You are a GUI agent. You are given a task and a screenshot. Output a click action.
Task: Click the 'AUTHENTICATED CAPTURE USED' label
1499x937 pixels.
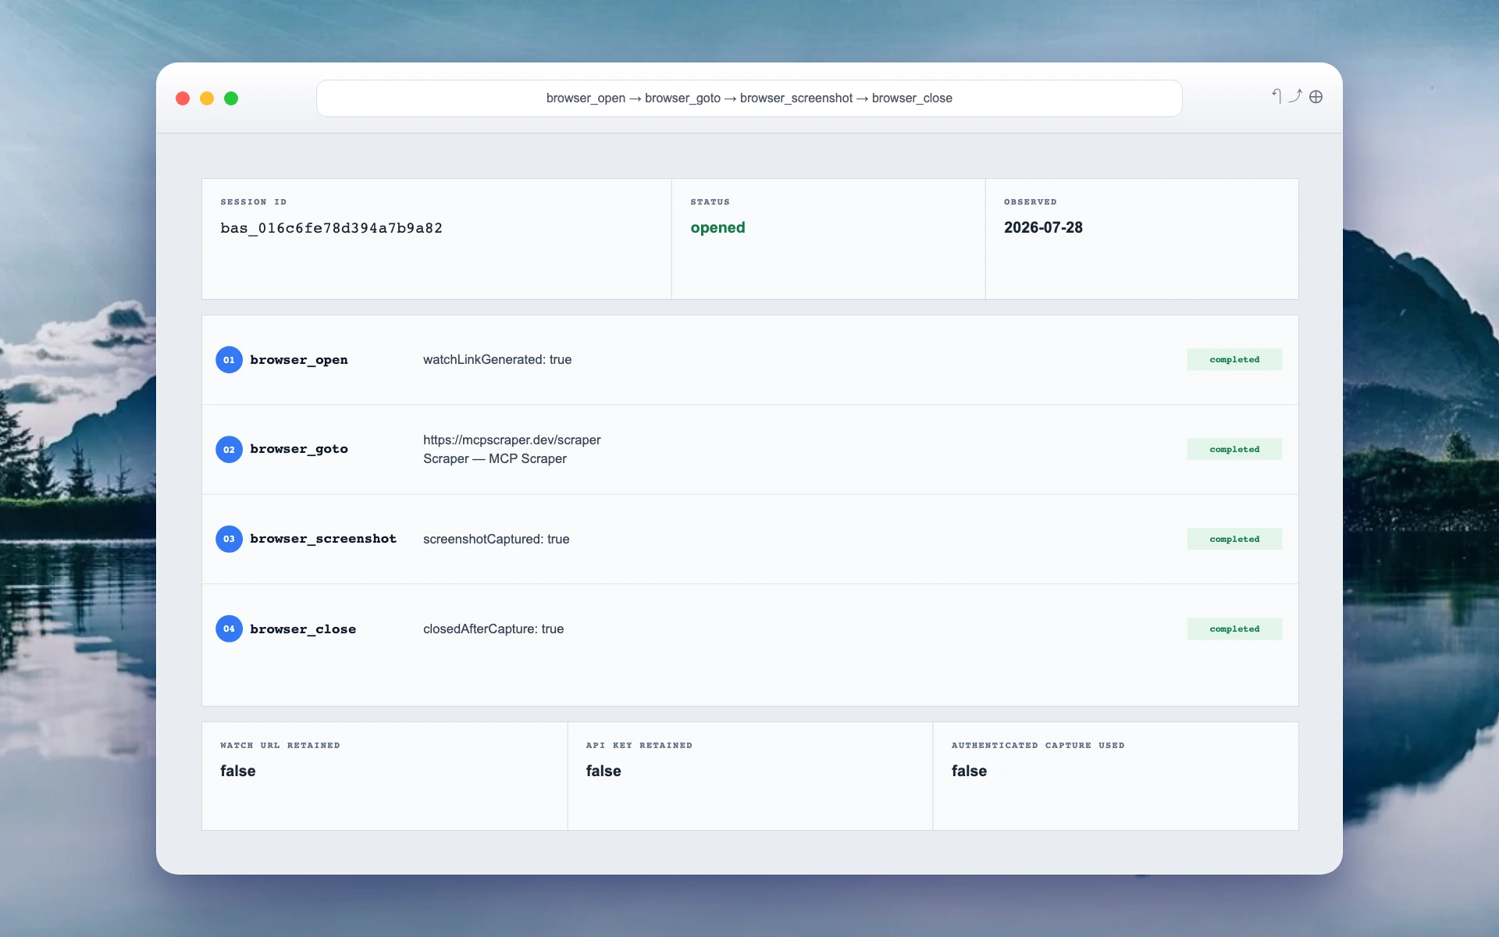[1038, 746]
